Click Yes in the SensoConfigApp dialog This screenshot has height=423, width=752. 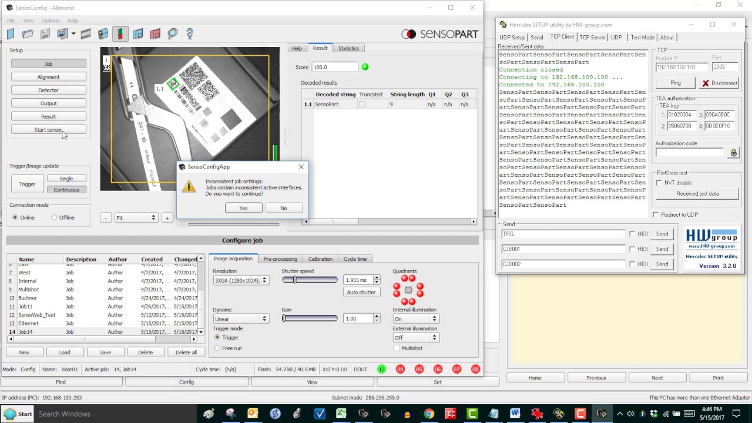coord(243,208)
